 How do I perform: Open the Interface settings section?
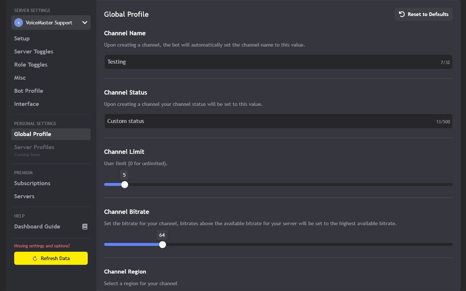27,104
